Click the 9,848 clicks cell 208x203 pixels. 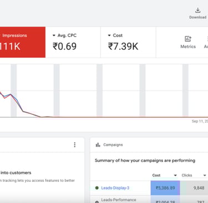194,188
